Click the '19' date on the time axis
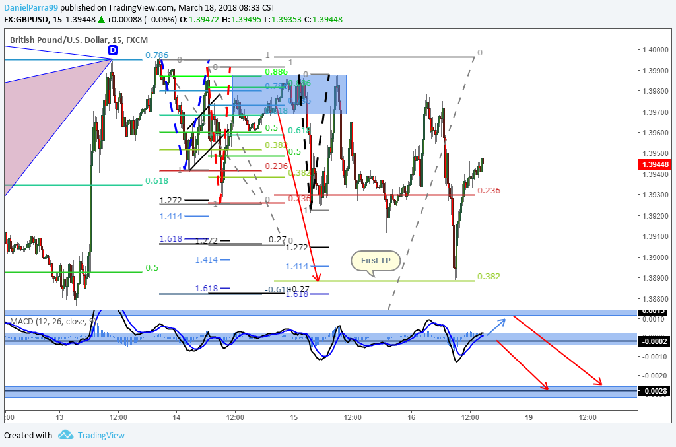 click(x=529, y=417)
